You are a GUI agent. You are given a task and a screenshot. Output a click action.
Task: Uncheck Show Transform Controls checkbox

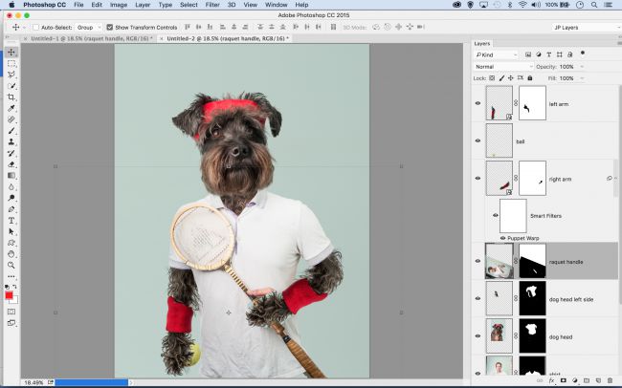click(109, 27)
